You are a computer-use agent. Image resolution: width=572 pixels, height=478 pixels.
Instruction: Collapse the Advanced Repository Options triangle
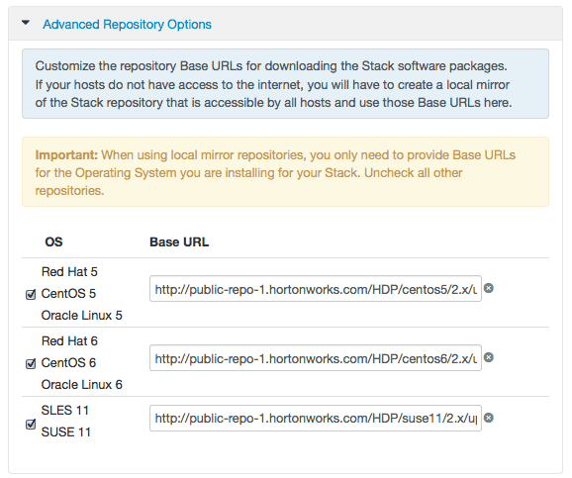click(x=26, y=23)
